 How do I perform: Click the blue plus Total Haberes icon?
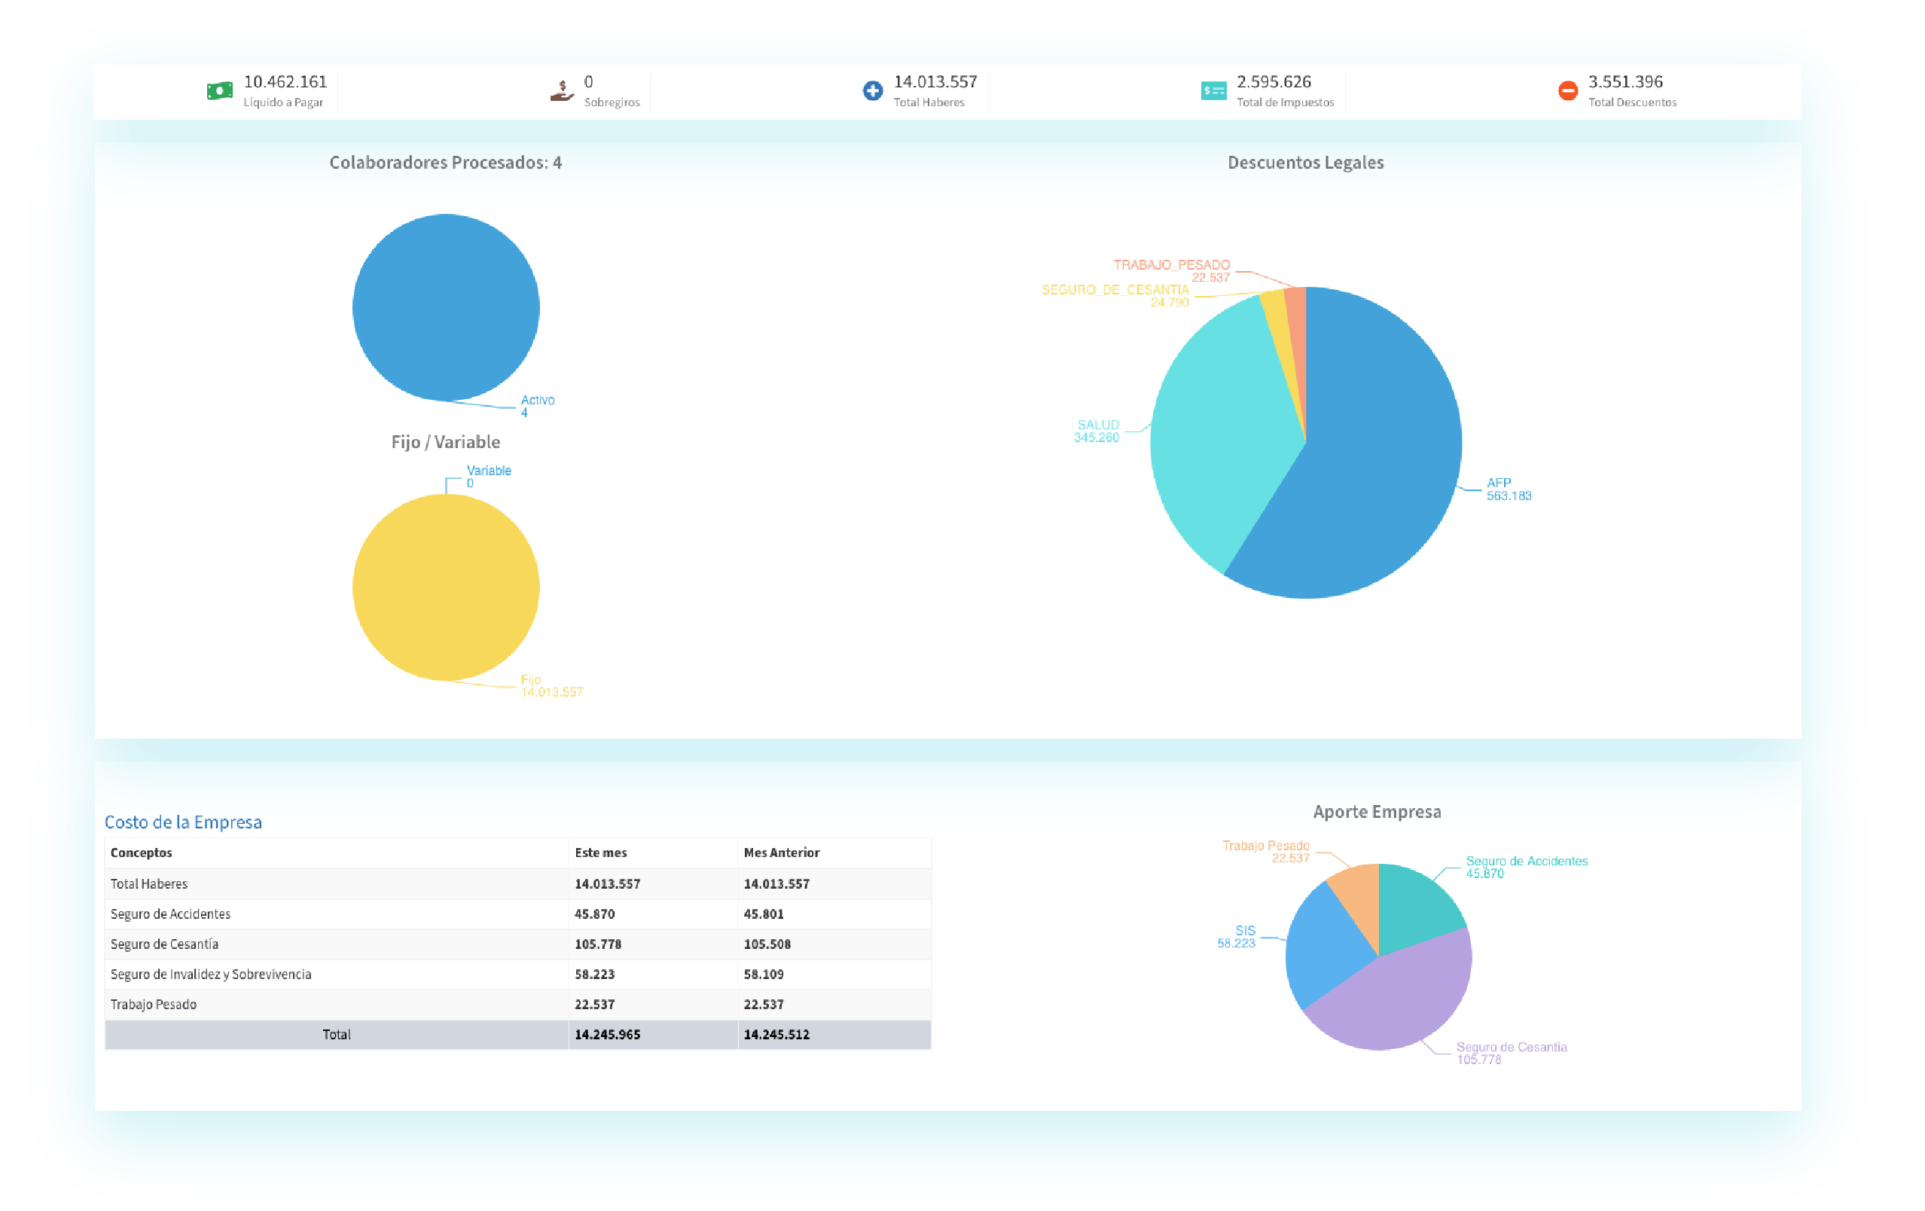[x=873, y=90]
